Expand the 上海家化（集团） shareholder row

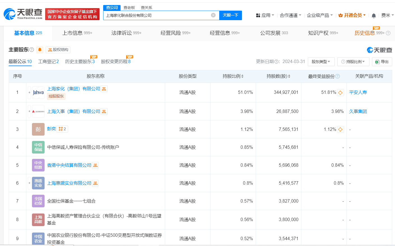(x=29, y=92)
